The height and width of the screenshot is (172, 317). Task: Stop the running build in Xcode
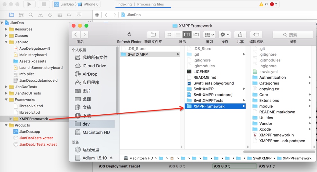click(x=44, y=4)
